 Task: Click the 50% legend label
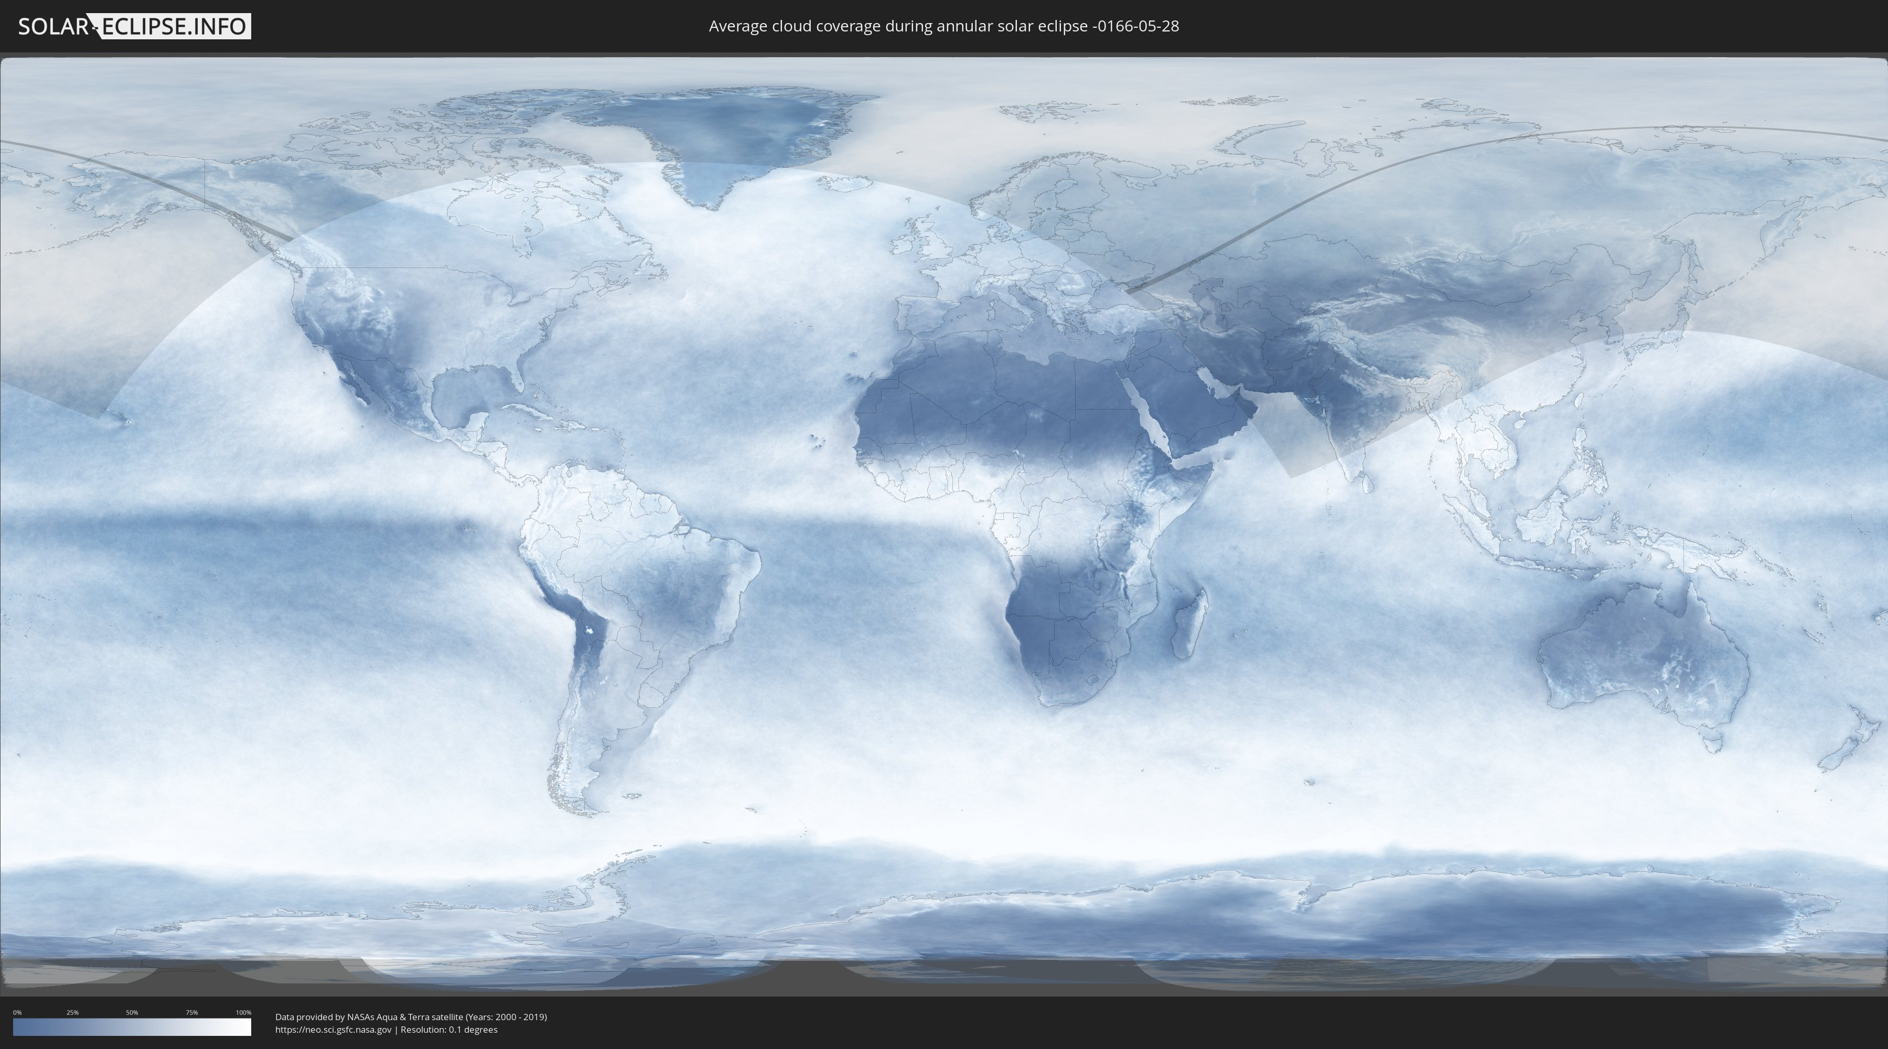coord(132,1012)
